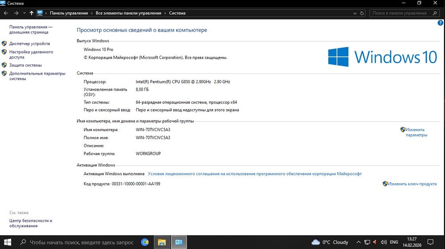Viewport: 445px width, 249px height.
Task: Switch input language ENG indicator
Action: 394,242
